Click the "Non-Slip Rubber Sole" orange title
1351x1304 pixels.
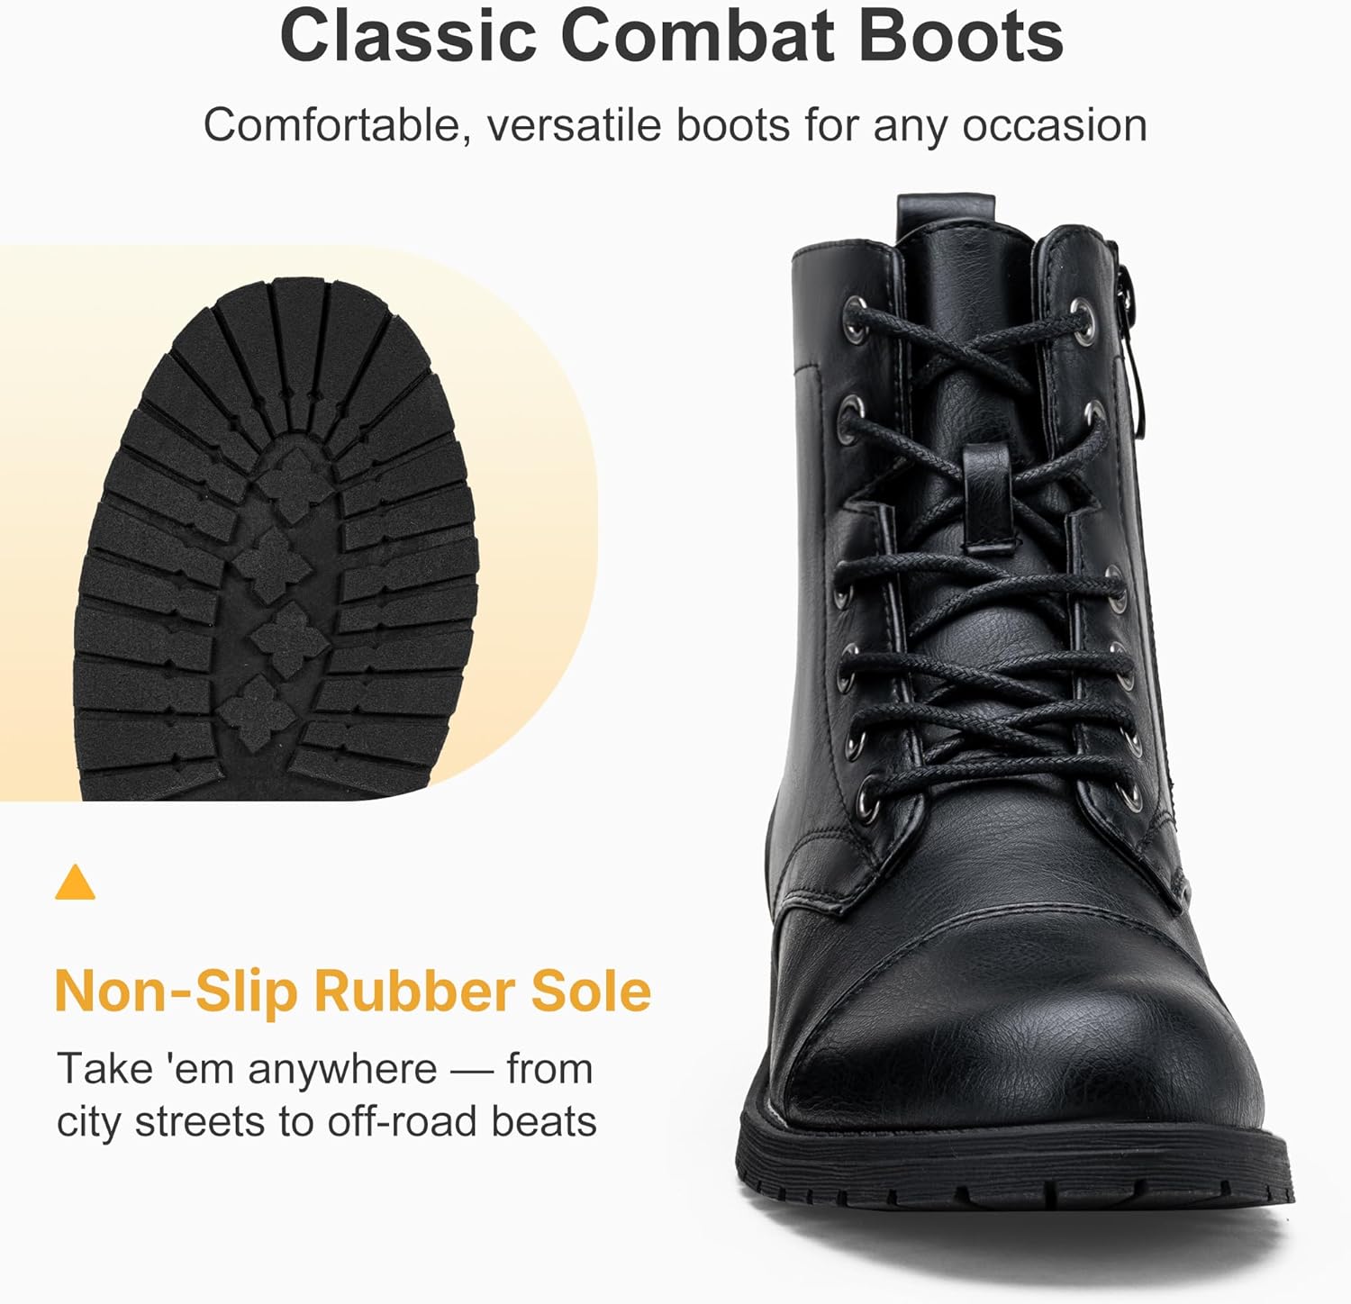(352, 991)
